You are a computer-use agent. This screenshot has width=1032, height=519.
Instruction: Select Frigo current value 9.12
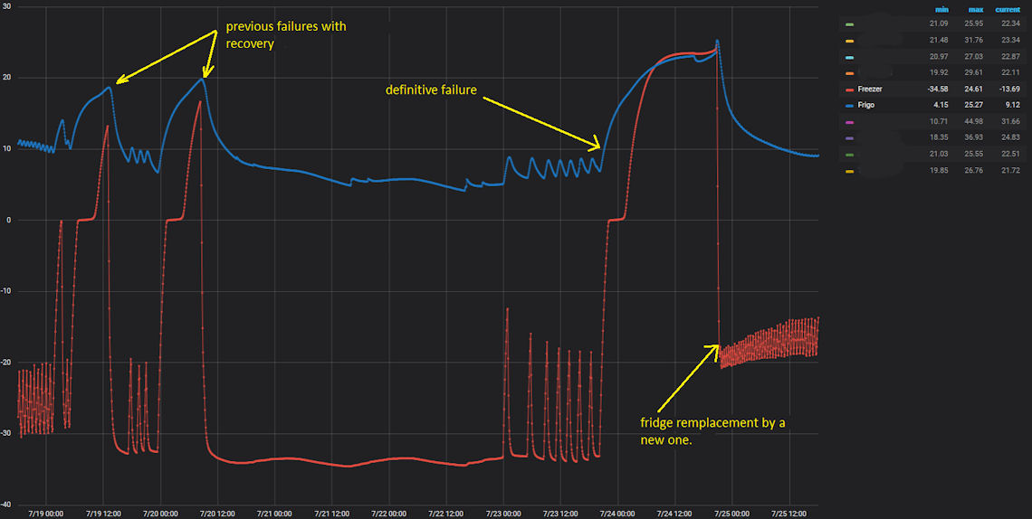pyautogui.click(x=1013, y=105)
